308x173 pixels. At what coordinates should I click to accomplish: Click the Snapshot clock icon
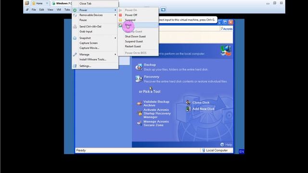(x=75, y=38)
